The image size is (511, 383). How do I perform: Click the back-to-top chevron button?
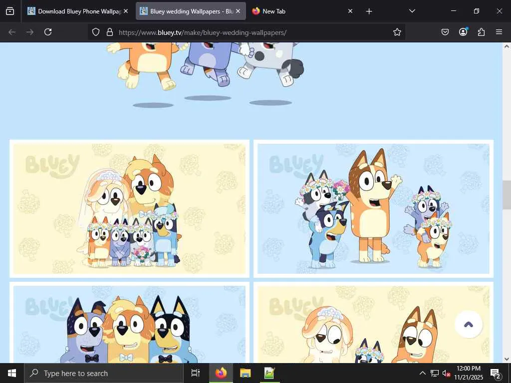click(468, 324)
